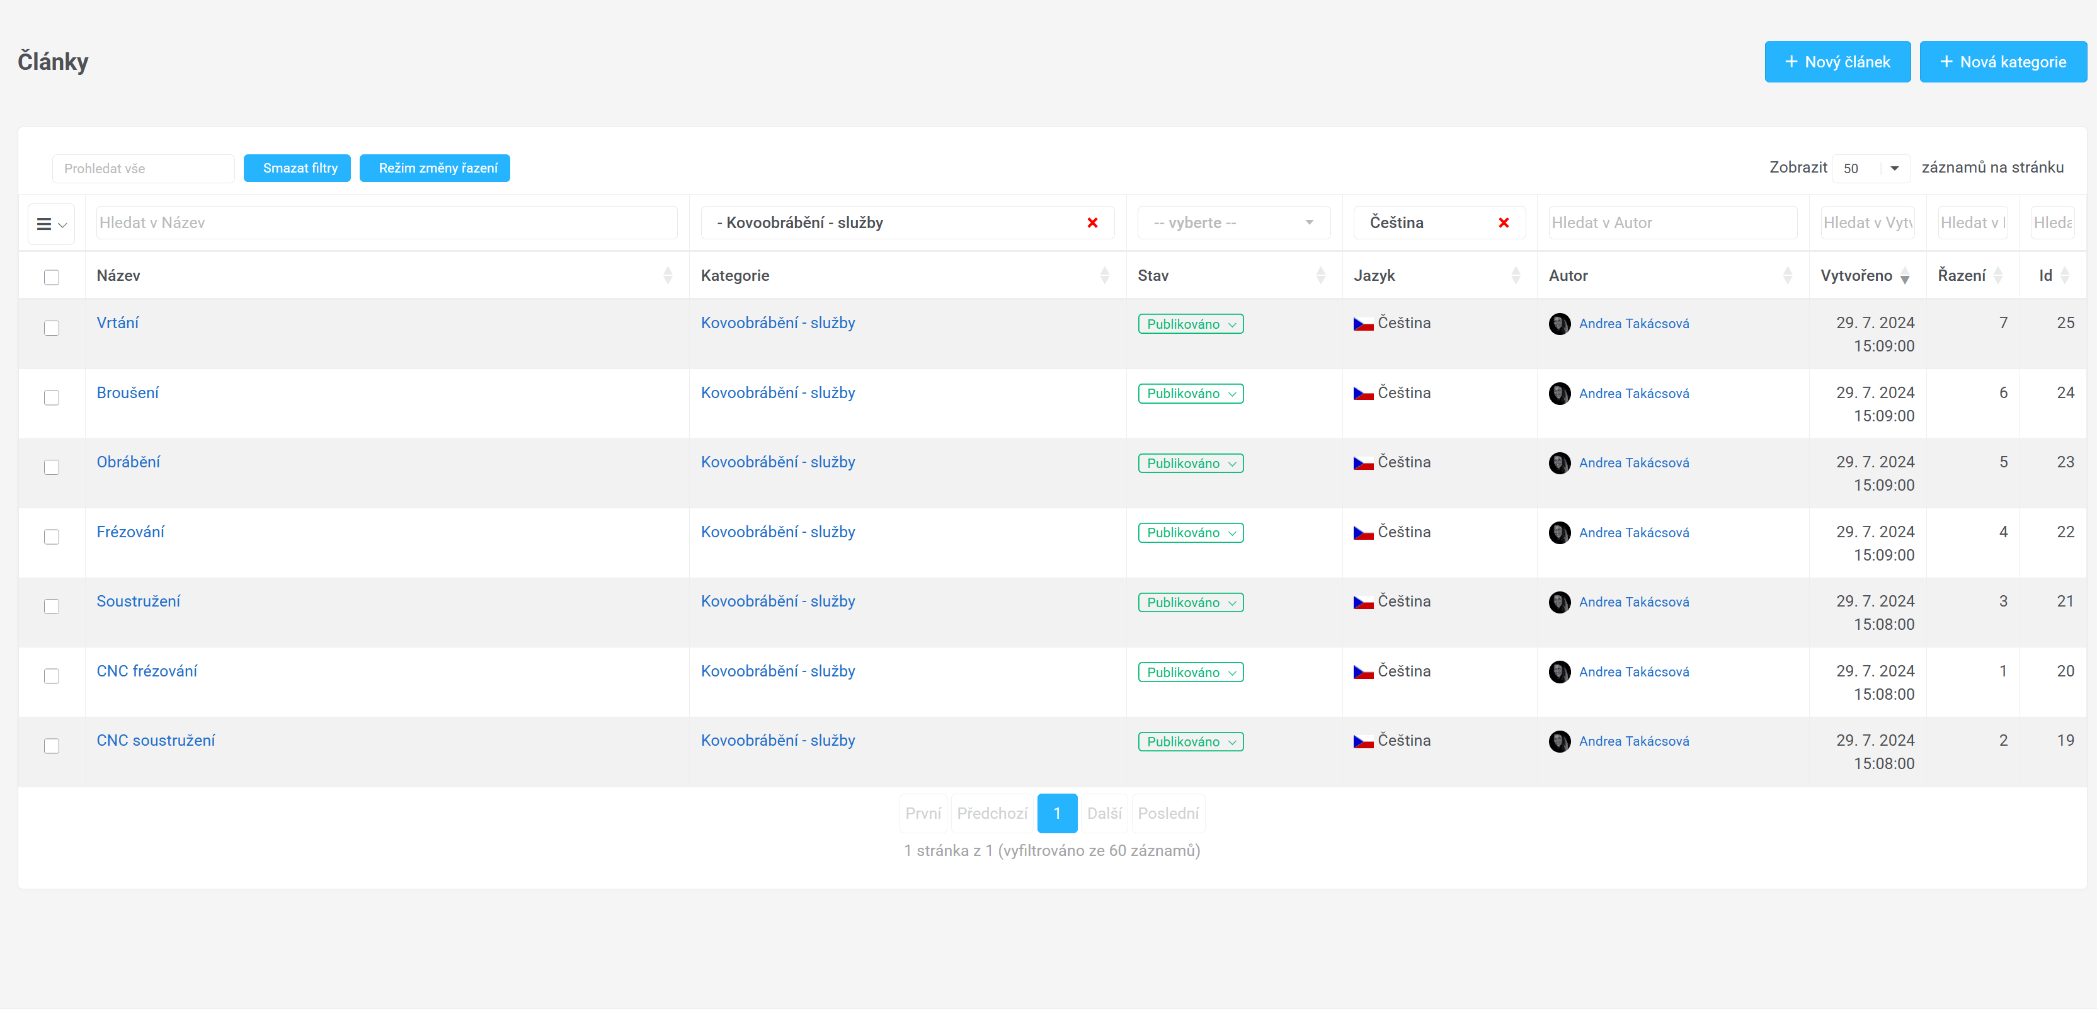The image size is (2097, 1009).
Task: Open Publikováno status dropdown for Broušení
Action: (1190, 394)
